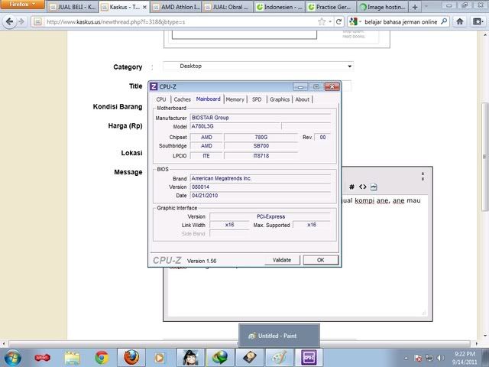Go forward in browser history
489x367 pixels.
(x=21, y=21)
